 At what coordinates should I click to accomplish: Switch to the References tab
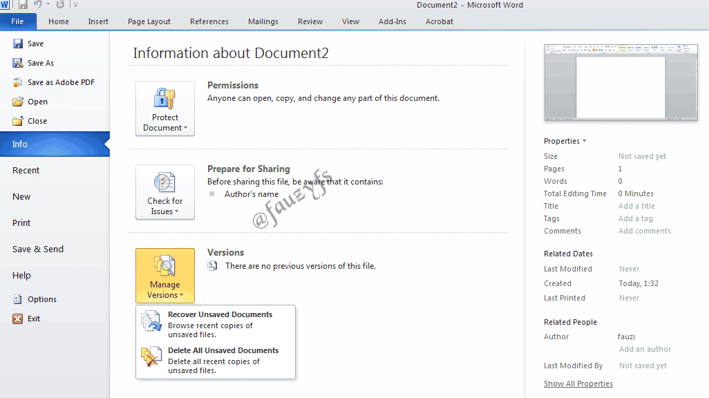[x=209, y=21]
